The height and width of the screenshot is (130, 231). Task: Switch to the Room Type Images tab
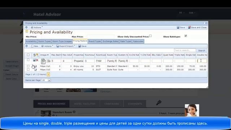[x=62, y=42]
